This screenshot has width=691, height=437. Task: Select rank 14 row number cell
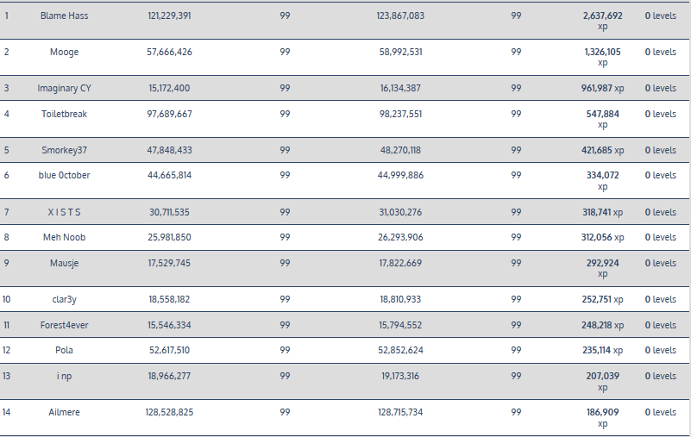7,413
